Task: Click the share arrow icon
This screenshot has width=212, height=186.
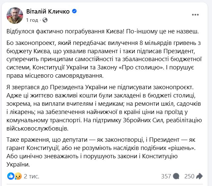Action: tap(199, 176)
